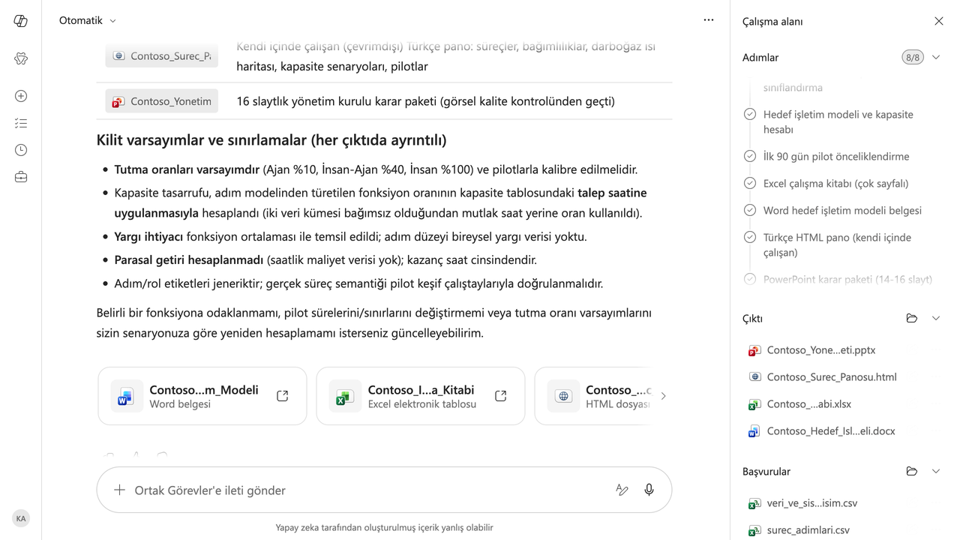Open the Contoso_I...a_Kitabi Excel card
The width and height of the screenshot is (960, 540).
pos(421,396)
